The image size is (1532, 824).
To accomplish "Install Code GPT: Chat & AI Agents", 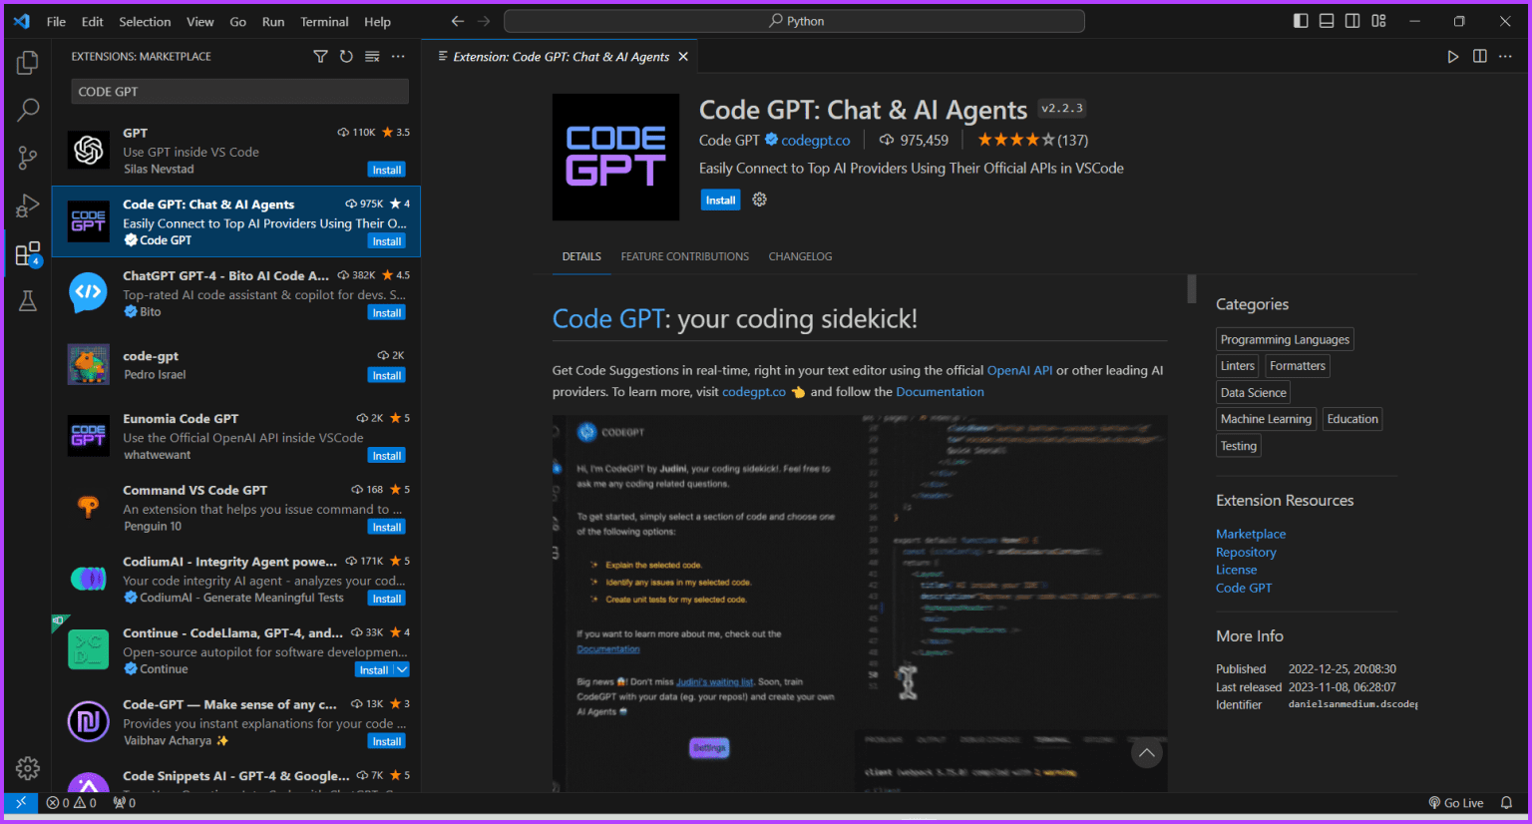I will point(720,200).
